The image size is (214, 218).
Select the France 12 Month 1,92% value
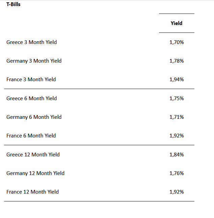[177, 192]
